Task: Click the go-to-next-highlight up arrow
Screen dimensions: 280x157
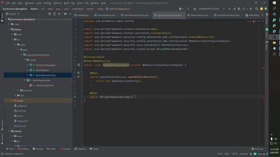Action: [259, 21]
